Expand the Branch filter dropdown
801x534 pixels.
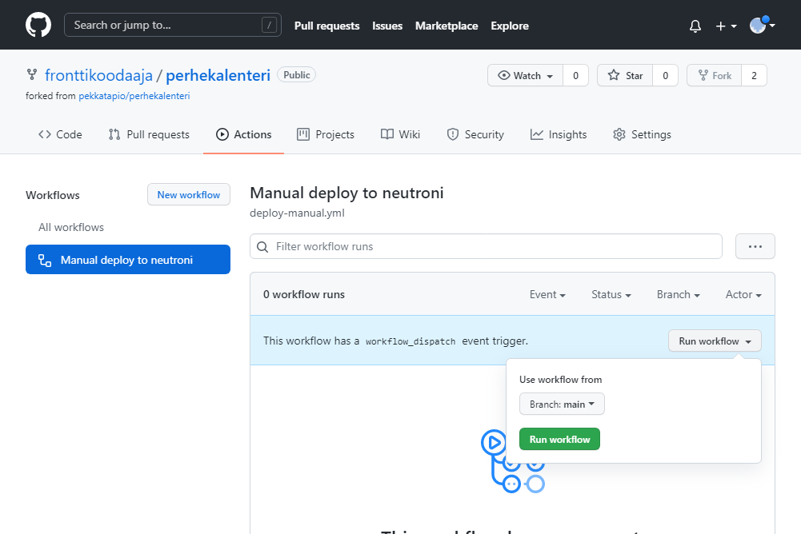[678, 295]
